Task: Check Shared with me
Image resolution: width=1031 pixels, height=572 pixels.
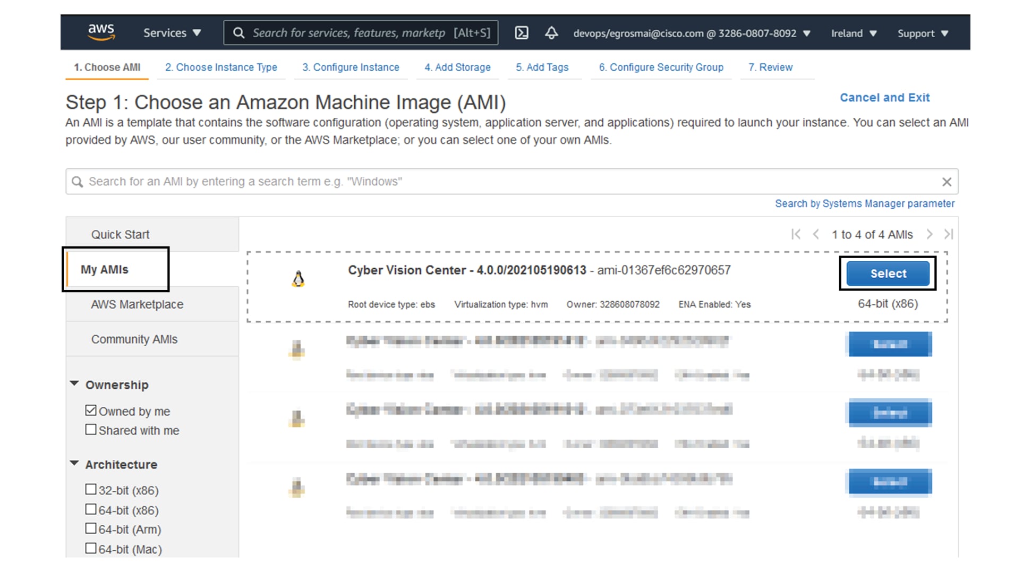Action: pos(91,429)
